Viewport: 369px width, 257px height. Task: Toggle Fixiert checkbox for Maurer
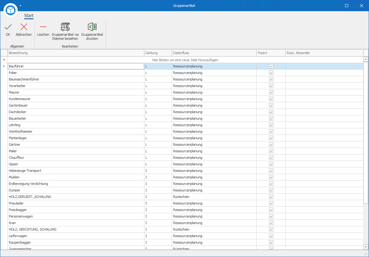[271, 93]
